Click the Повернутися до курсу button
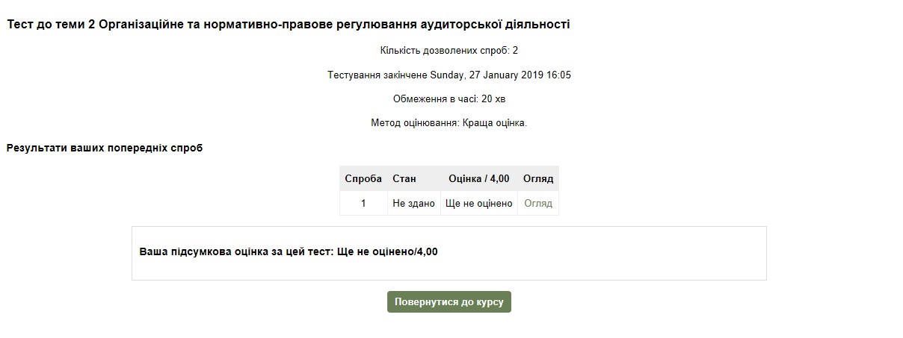The width and height of the screenshot is (903, 338). [449, 302]
